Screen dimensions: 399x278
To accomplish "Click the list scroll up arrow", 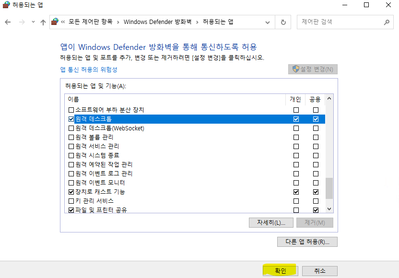I will 329,98.
